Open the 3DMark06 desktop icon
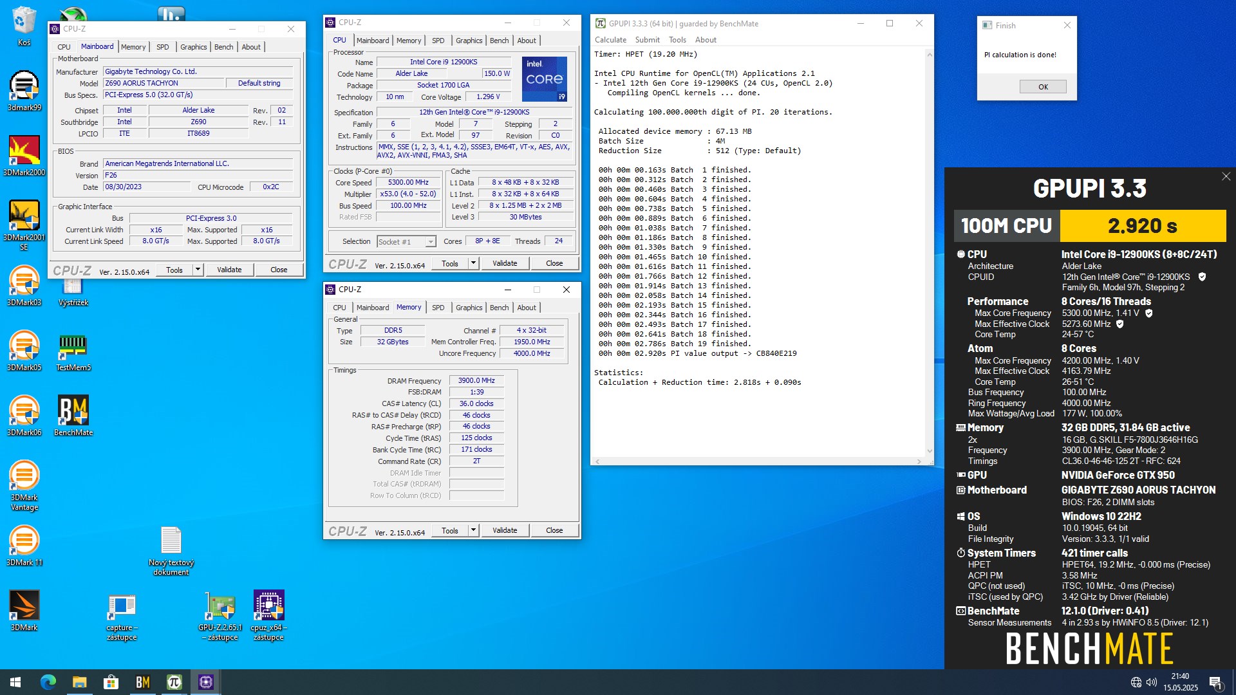The width and height of the screenshot is (1236, 695). click(24, 416)
